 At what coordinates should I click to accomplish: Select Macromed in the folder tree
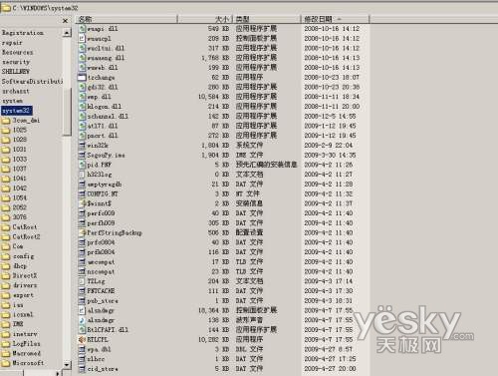coord(26,353)
